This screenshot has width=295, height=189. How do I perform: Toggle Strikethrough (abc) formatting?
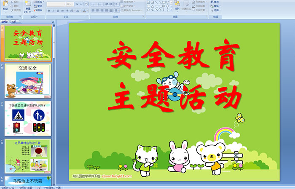[62, 11]
